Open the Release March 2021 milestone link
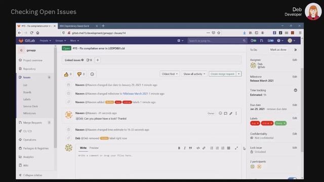The height and width of the screenshot is (182, 324). coord(262,81)
